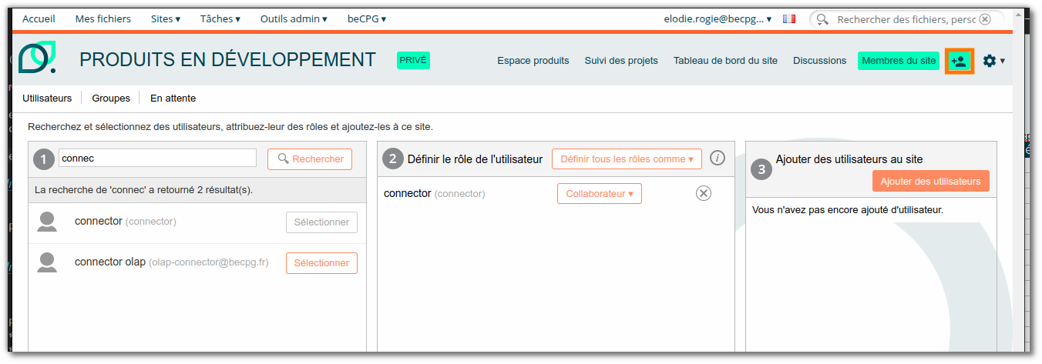Click avatar of connector olap user
Viewport: 1042px width, 364px height.
click(x=47, y=262)
